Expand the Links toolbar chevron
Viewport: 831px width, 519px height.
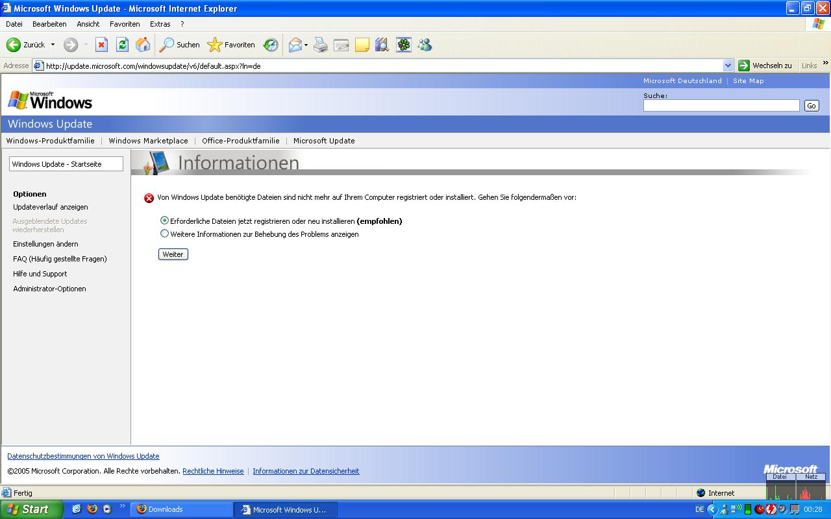pos(826,63)
